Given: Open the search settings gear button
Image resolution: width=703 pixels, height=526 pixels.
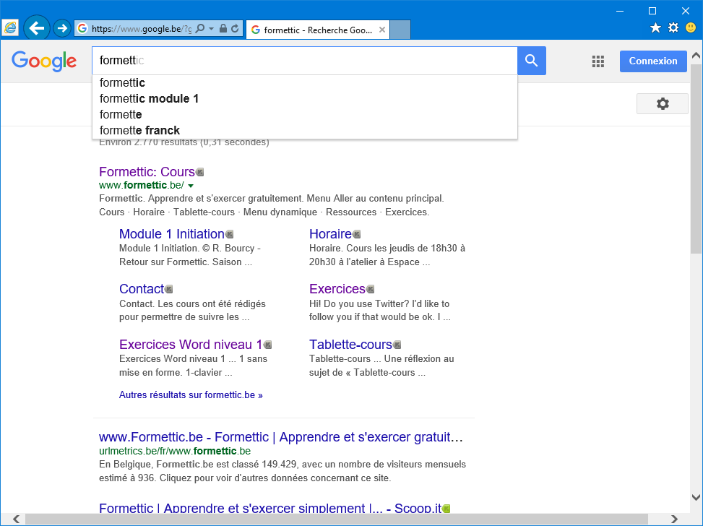Looking at the screenshot, I should tap(663, 103).
